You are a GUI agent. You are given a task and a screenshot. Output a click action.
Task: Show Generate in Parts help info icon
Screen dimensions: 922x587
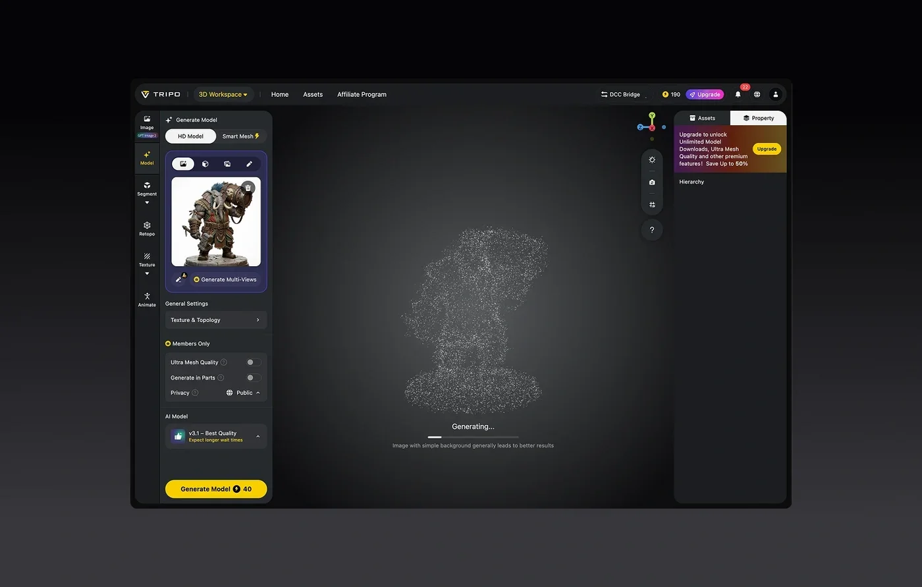(221, 377)
